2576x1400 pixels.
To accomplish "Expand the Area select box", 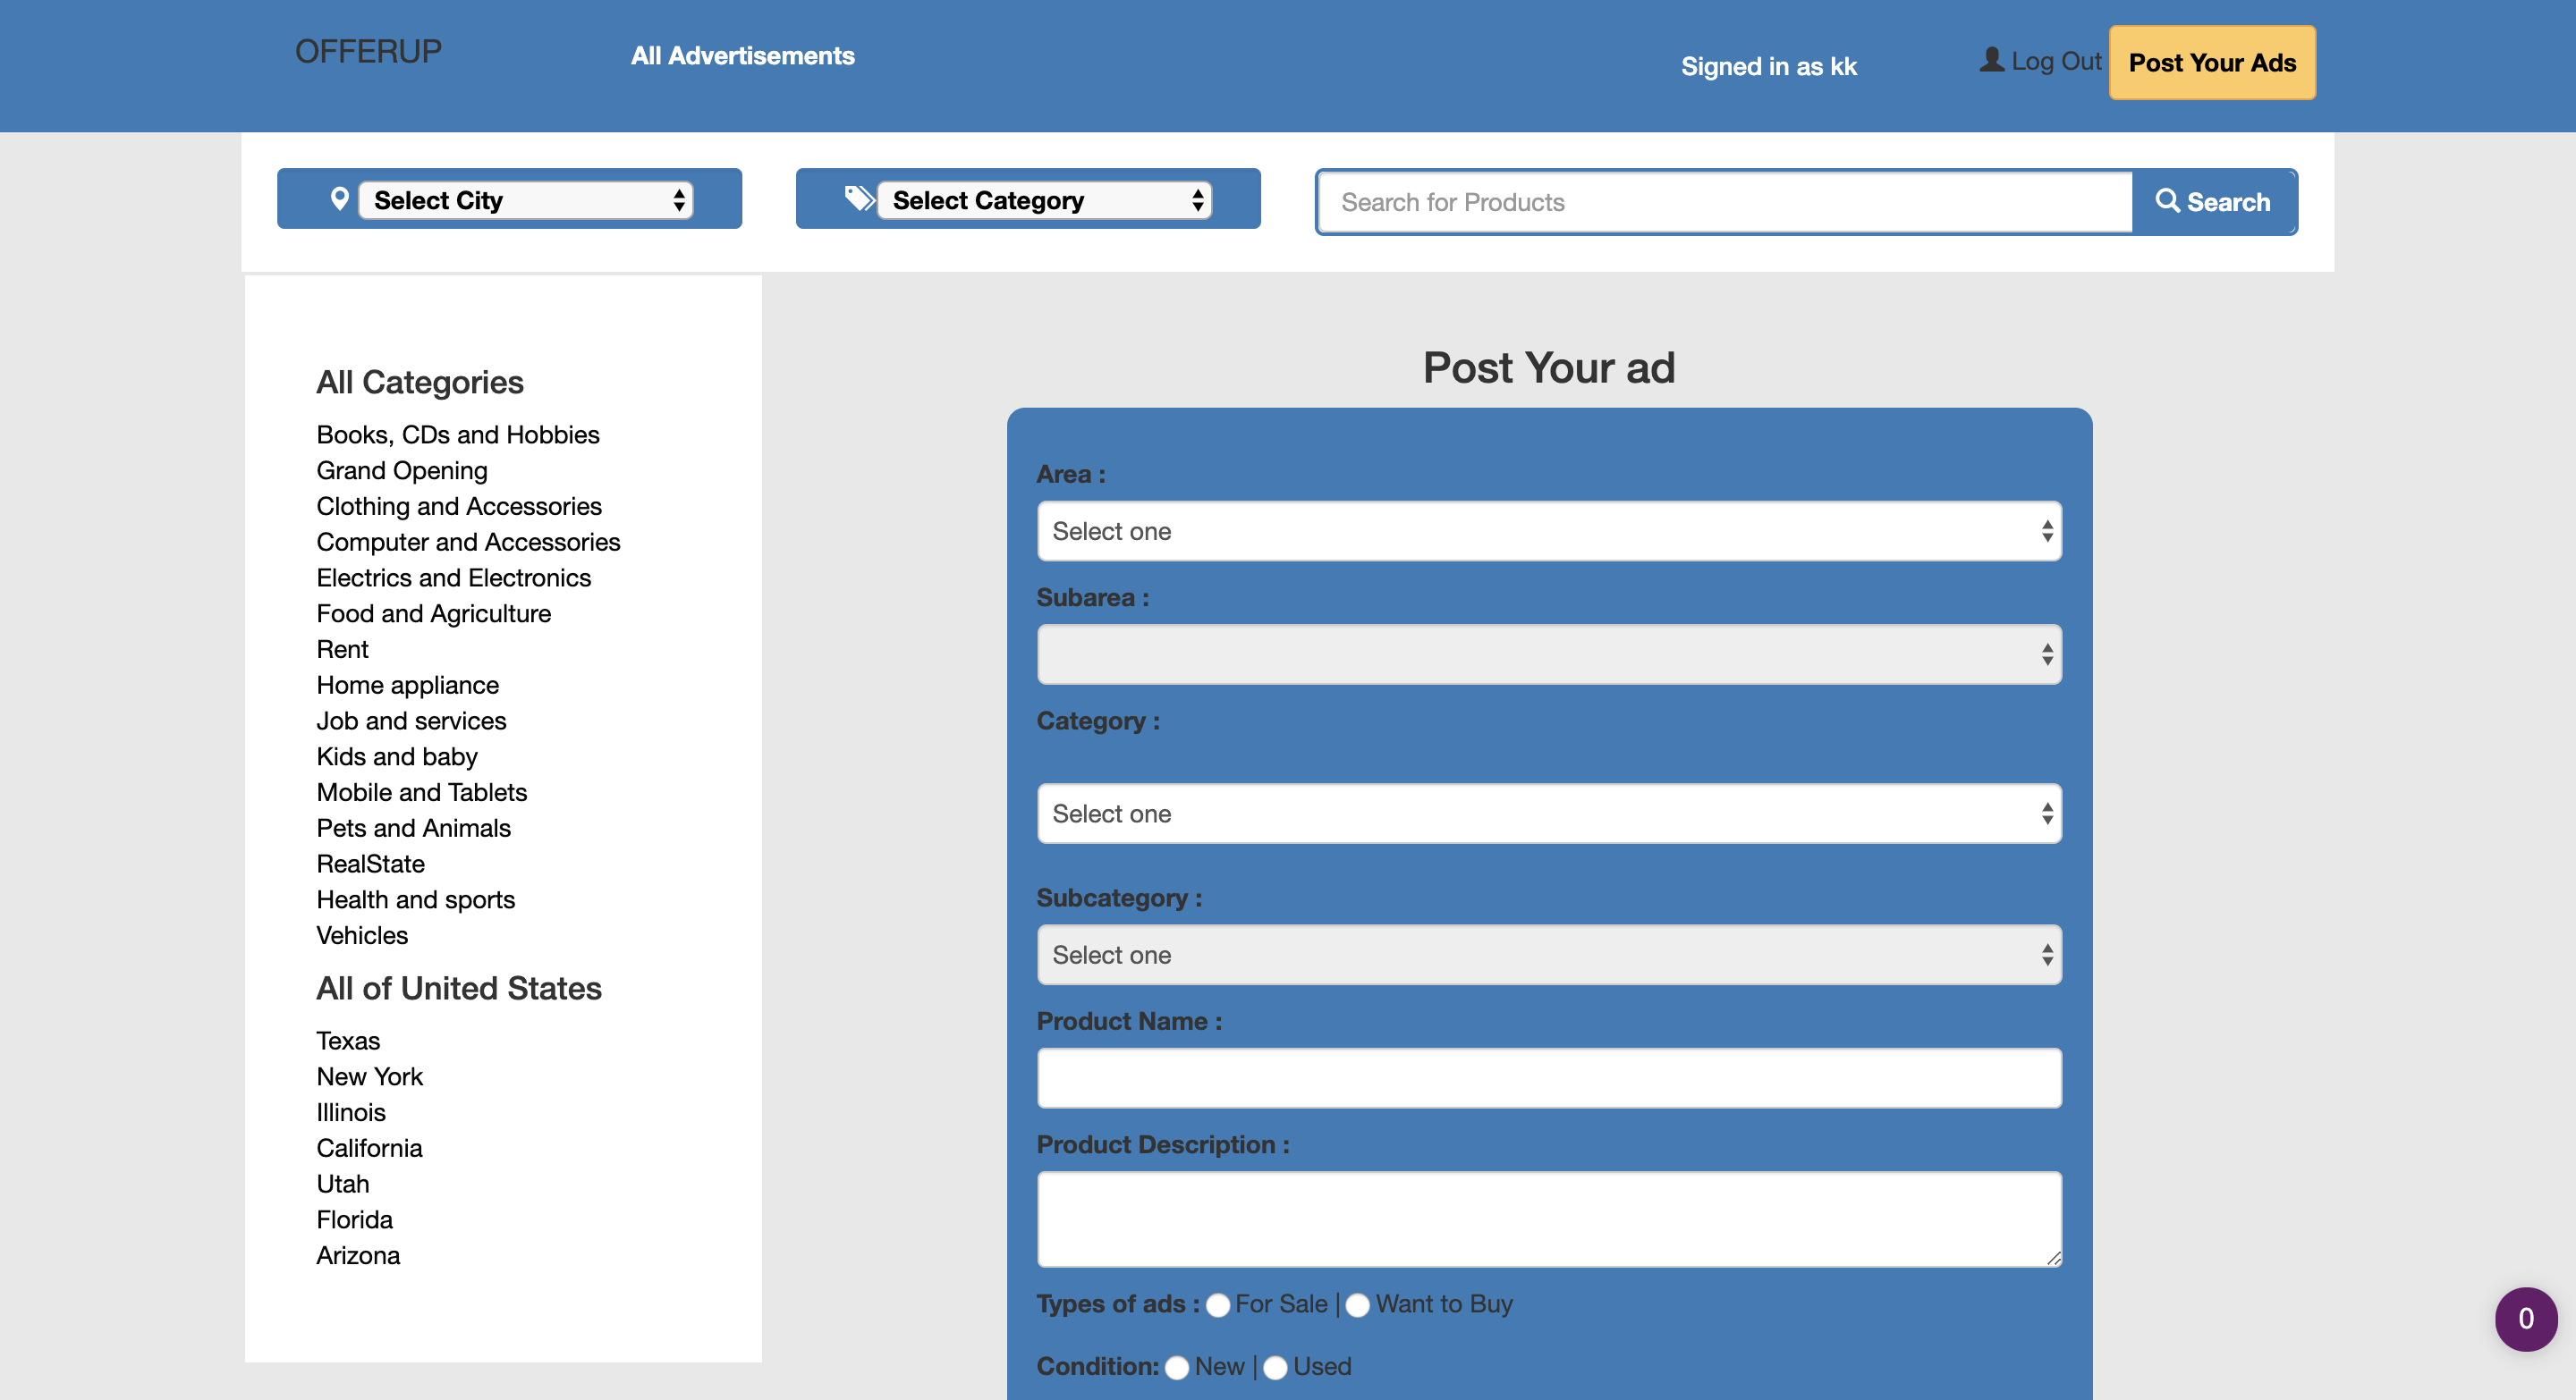I will pyautogui.click(x=1548, y=532).
